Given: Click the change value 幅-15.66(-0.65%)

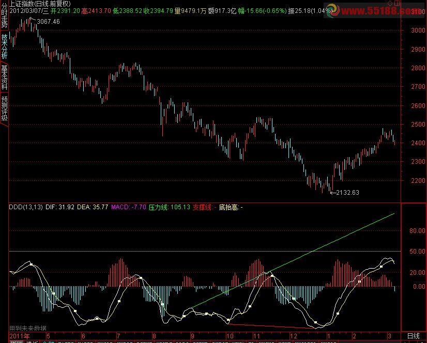Looking at the screenshot, I should pos(262,11).
